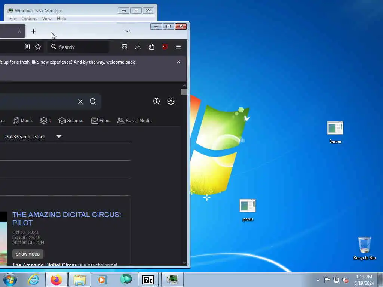Click the Firefox taskbar icon
The width and height of the screenshot is (383, 287).
(56, 280)
